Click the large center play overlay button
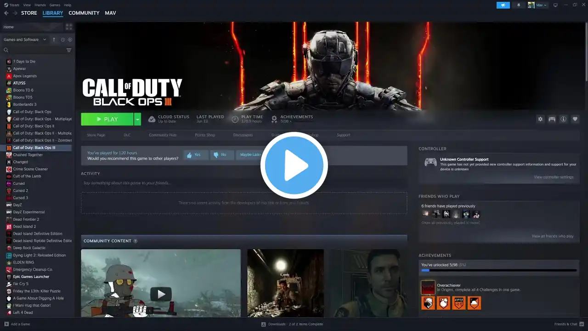 click(x=294, y=165)
